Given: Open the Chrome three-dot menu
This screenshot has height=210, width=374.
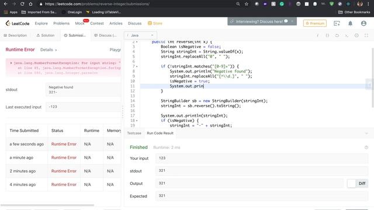Looking at the screenshot, I should (368, 4).
